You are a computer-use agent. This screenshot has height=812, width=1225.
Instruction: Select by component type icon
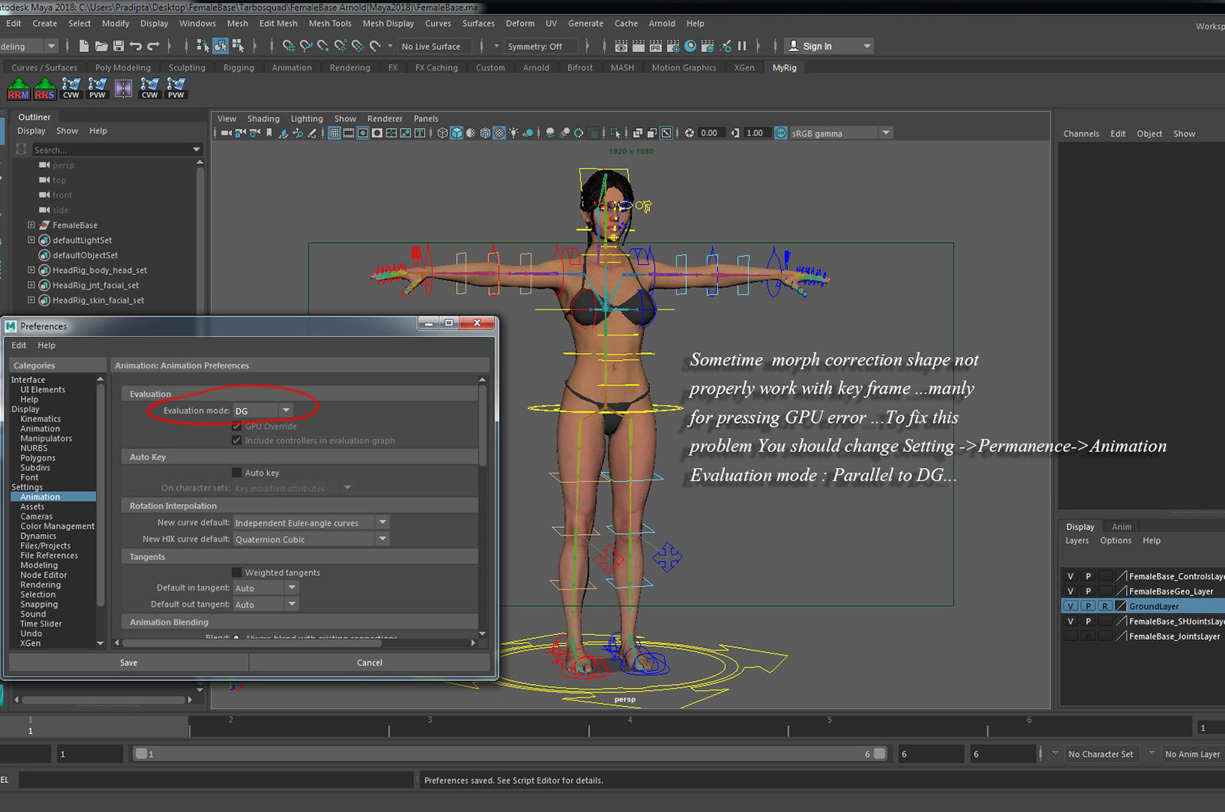(238, 46)
